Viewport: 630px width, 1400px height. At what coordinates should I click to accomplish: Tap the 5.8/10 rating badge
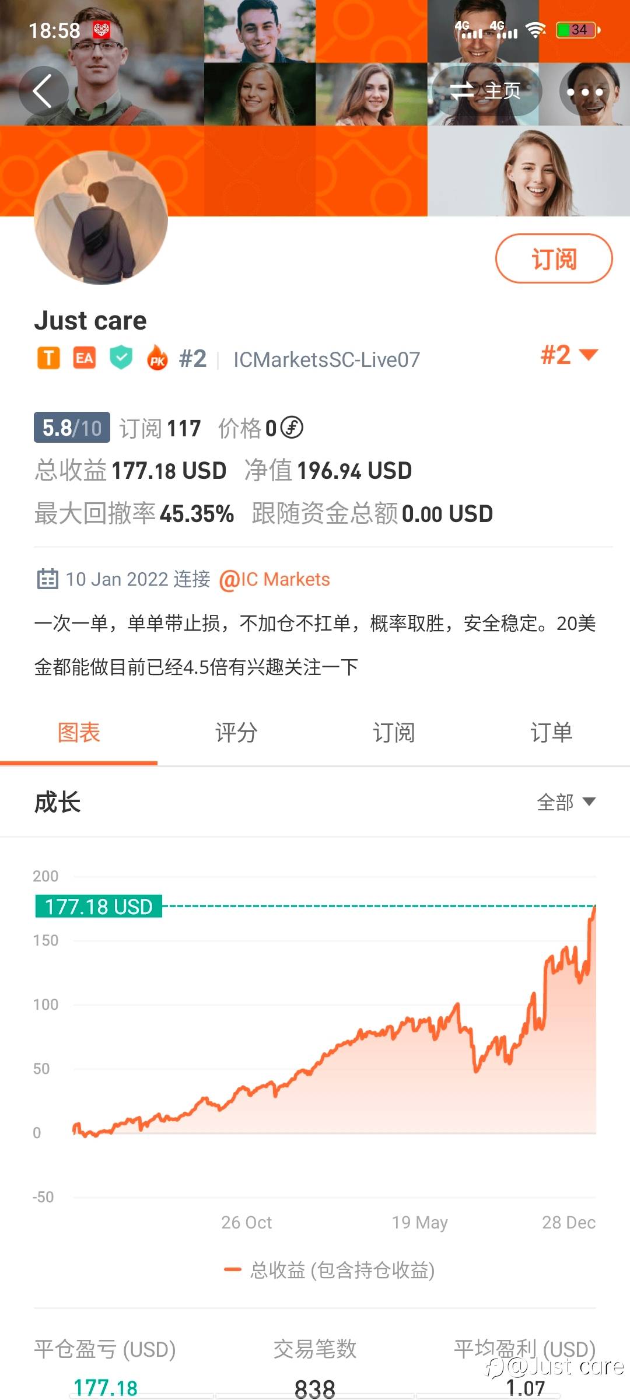[x=72, y=428]
